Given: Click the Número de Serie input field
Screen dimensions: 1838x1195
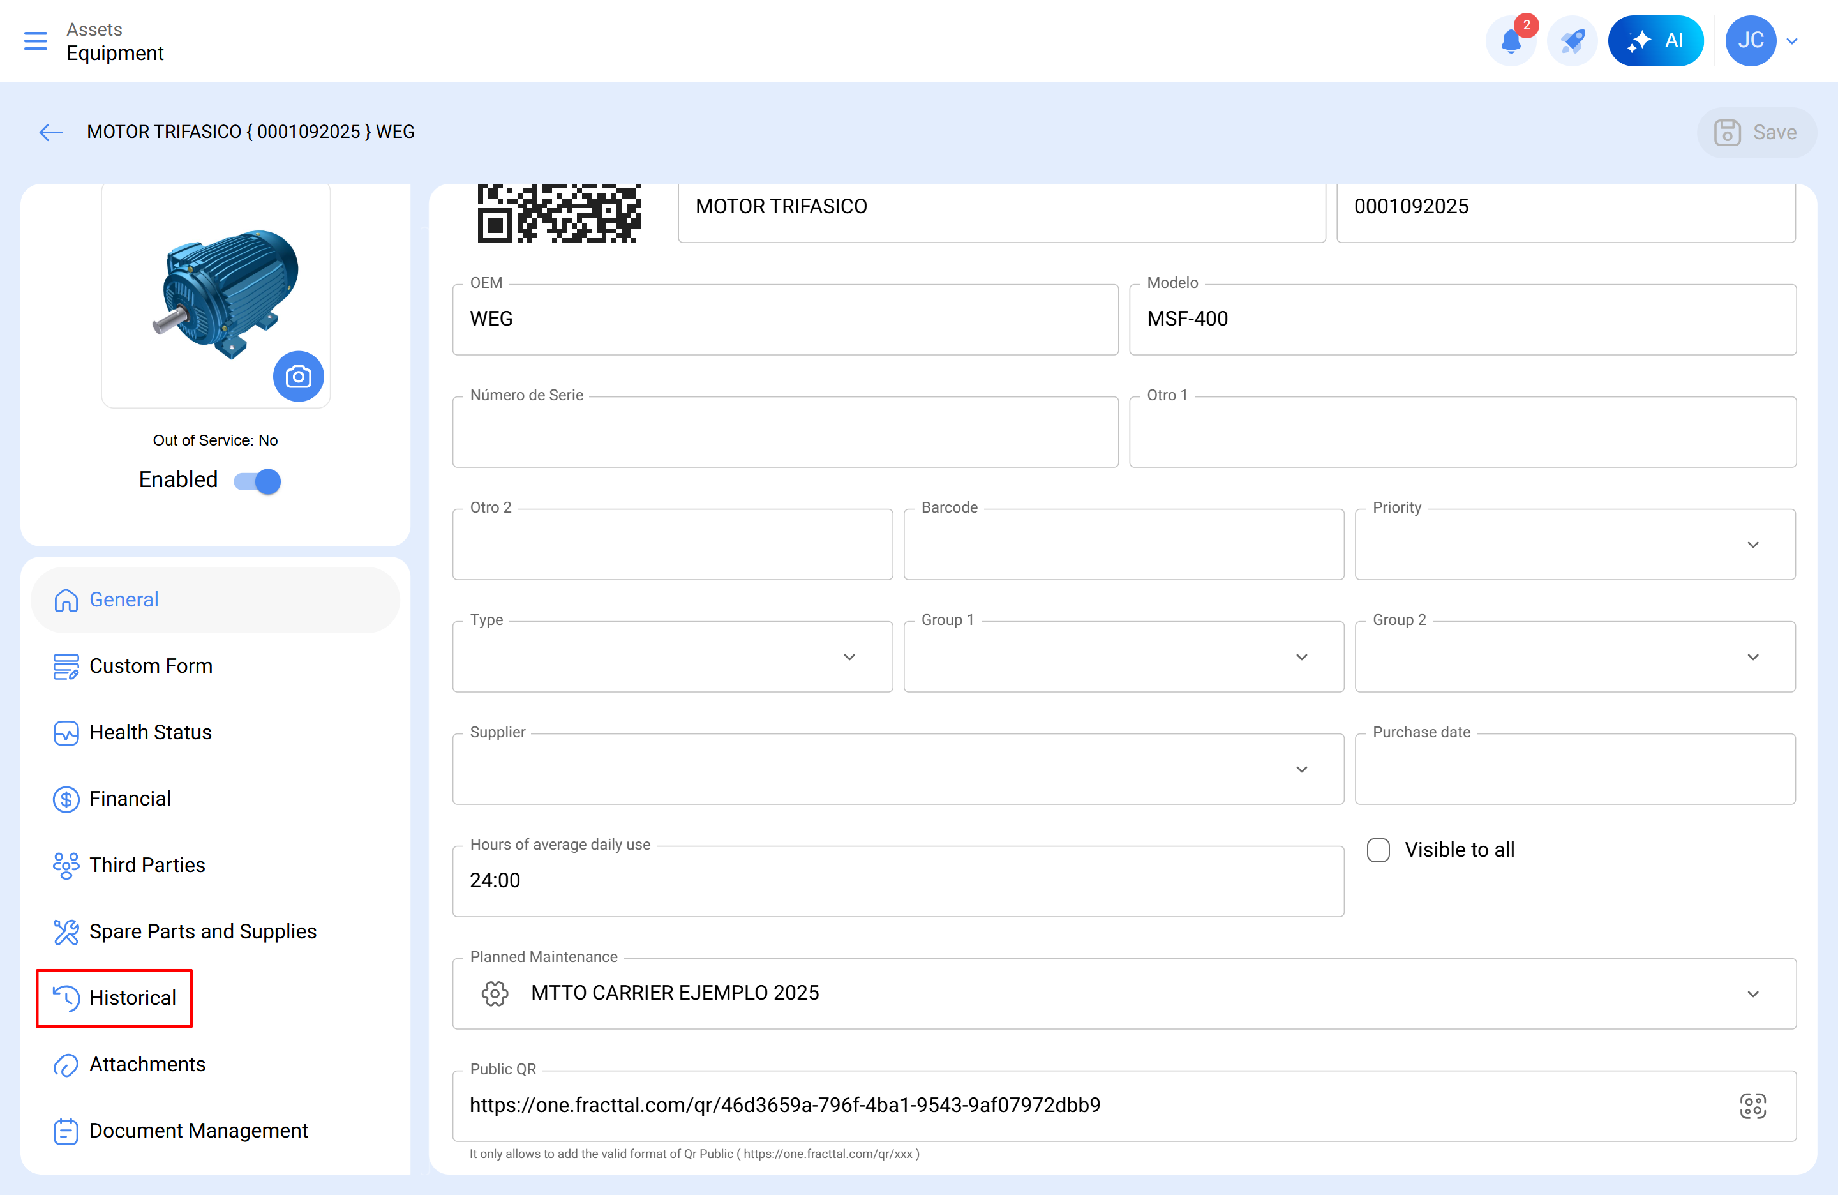Looking at the screenshot, I should click(x=784, y=432).
